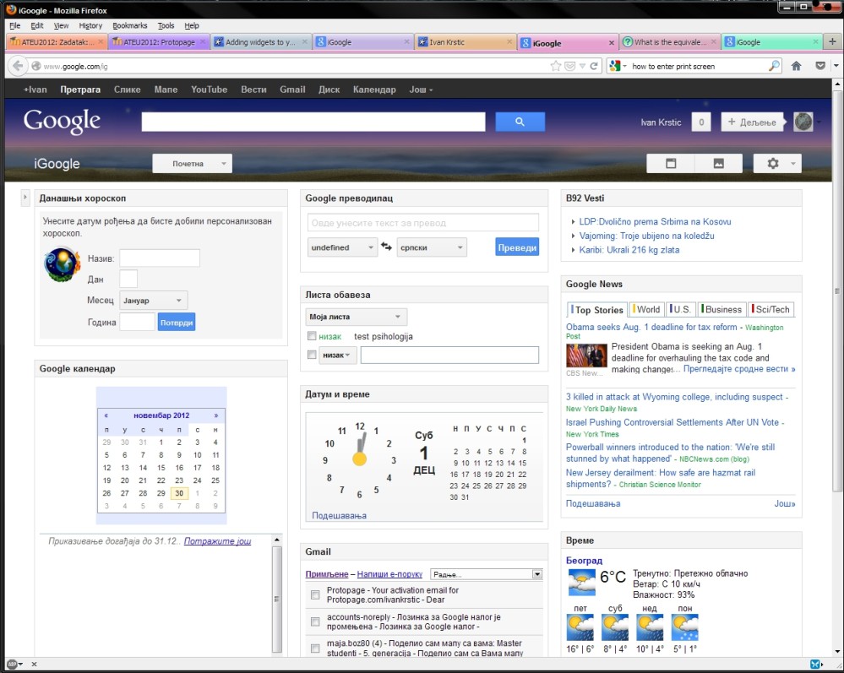Open the Tools menu
The width and height of the screenshot is (844, 673).
coord(166,25)
